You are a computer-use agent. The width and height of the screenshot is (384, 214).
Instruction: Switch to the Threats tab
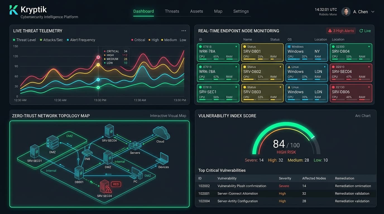coord(172,11)
